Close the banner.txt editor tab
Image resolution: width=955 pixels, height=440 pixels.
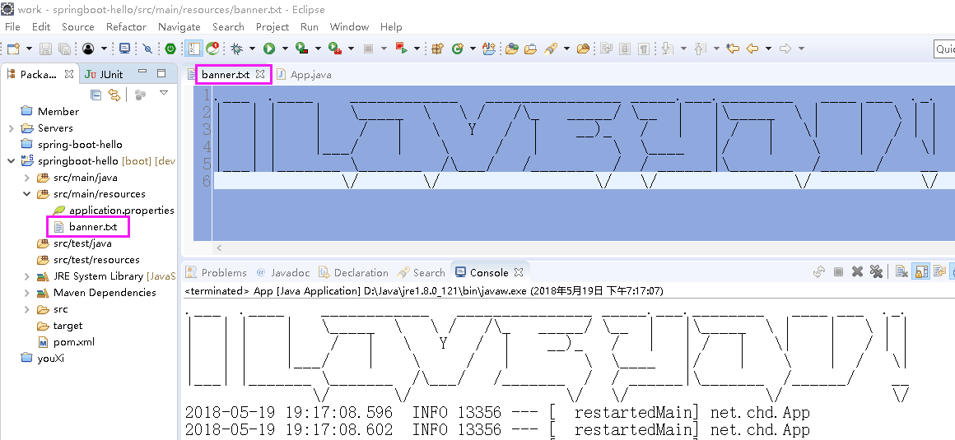[x=260, y=74]
